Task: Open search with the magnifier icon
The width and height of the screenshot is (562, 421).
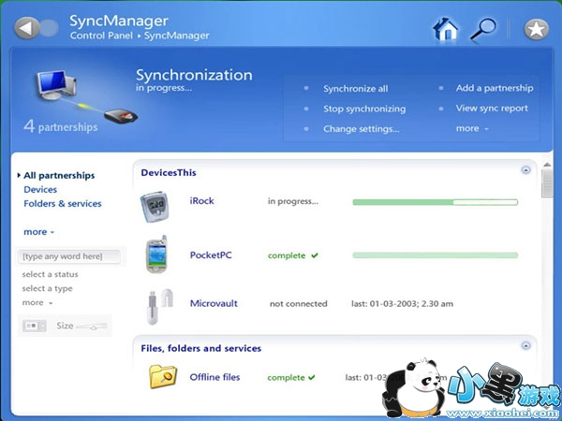Action: tap(482, 29)
